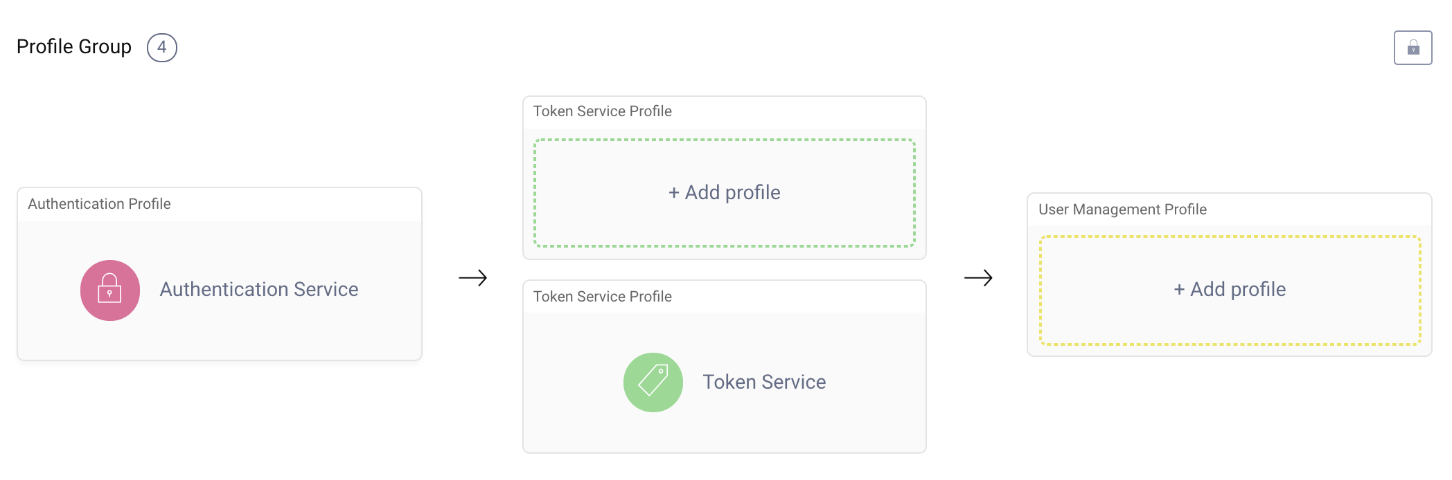Image resolution: width=1452 pixels, height=480 pixels.
Task: Click arrow between Authentication and Token Service profiles
Action: coord(473,278)
